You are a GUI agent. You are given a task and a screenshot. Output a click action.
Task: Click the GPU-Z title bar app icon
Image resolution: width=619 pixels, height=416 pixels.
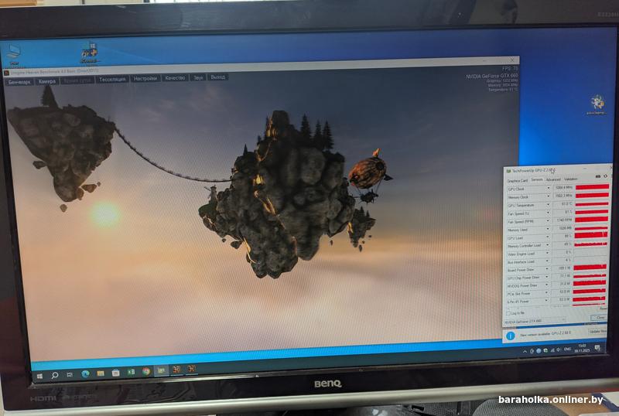point(508,171)
